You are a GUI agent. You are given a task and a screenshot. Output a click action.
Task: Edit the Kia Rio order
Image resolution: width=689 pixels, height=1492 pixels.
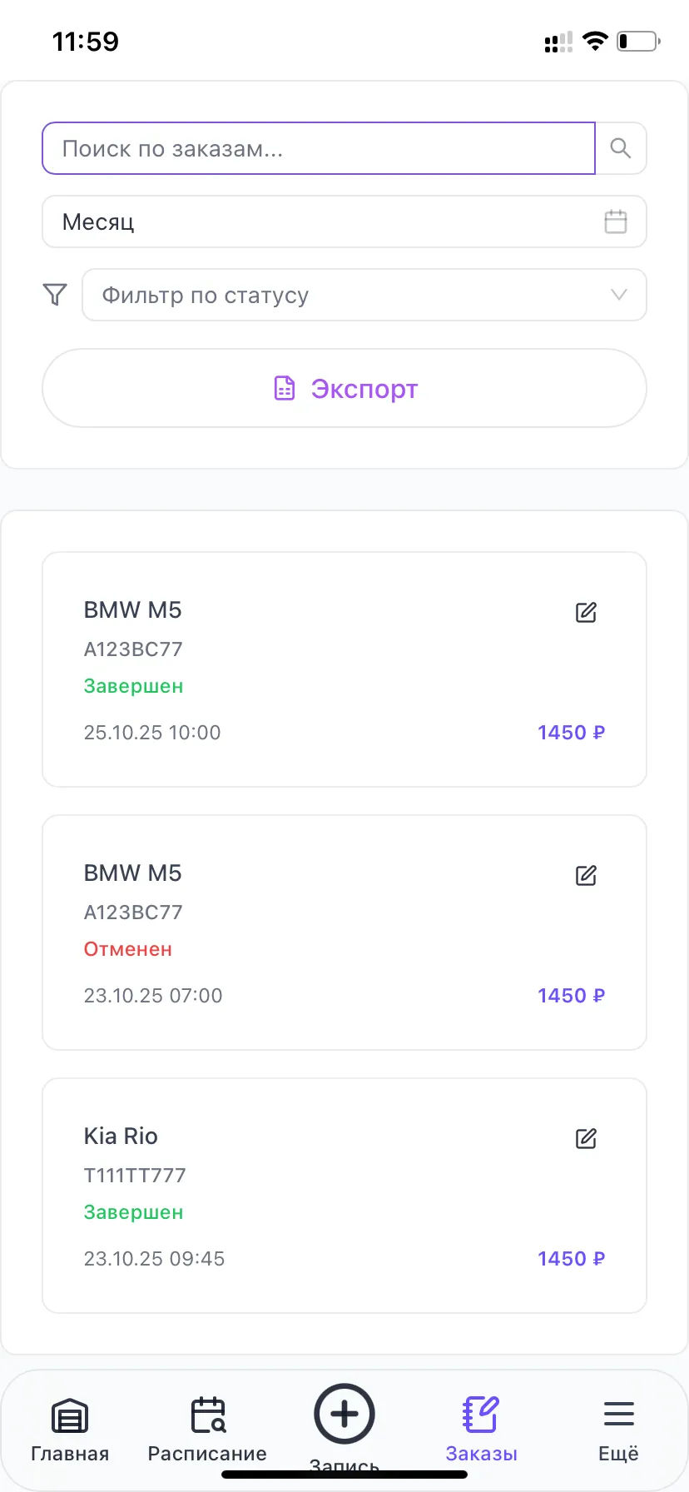tap(586, 1138)
